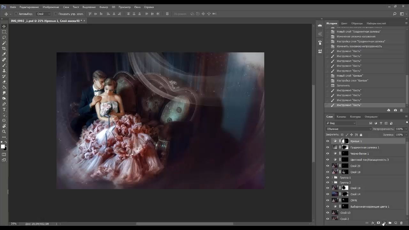This screenshot has height=230, width=409.
Task: Enable the Автовыбор checkbox
Action: pos(16,14)
